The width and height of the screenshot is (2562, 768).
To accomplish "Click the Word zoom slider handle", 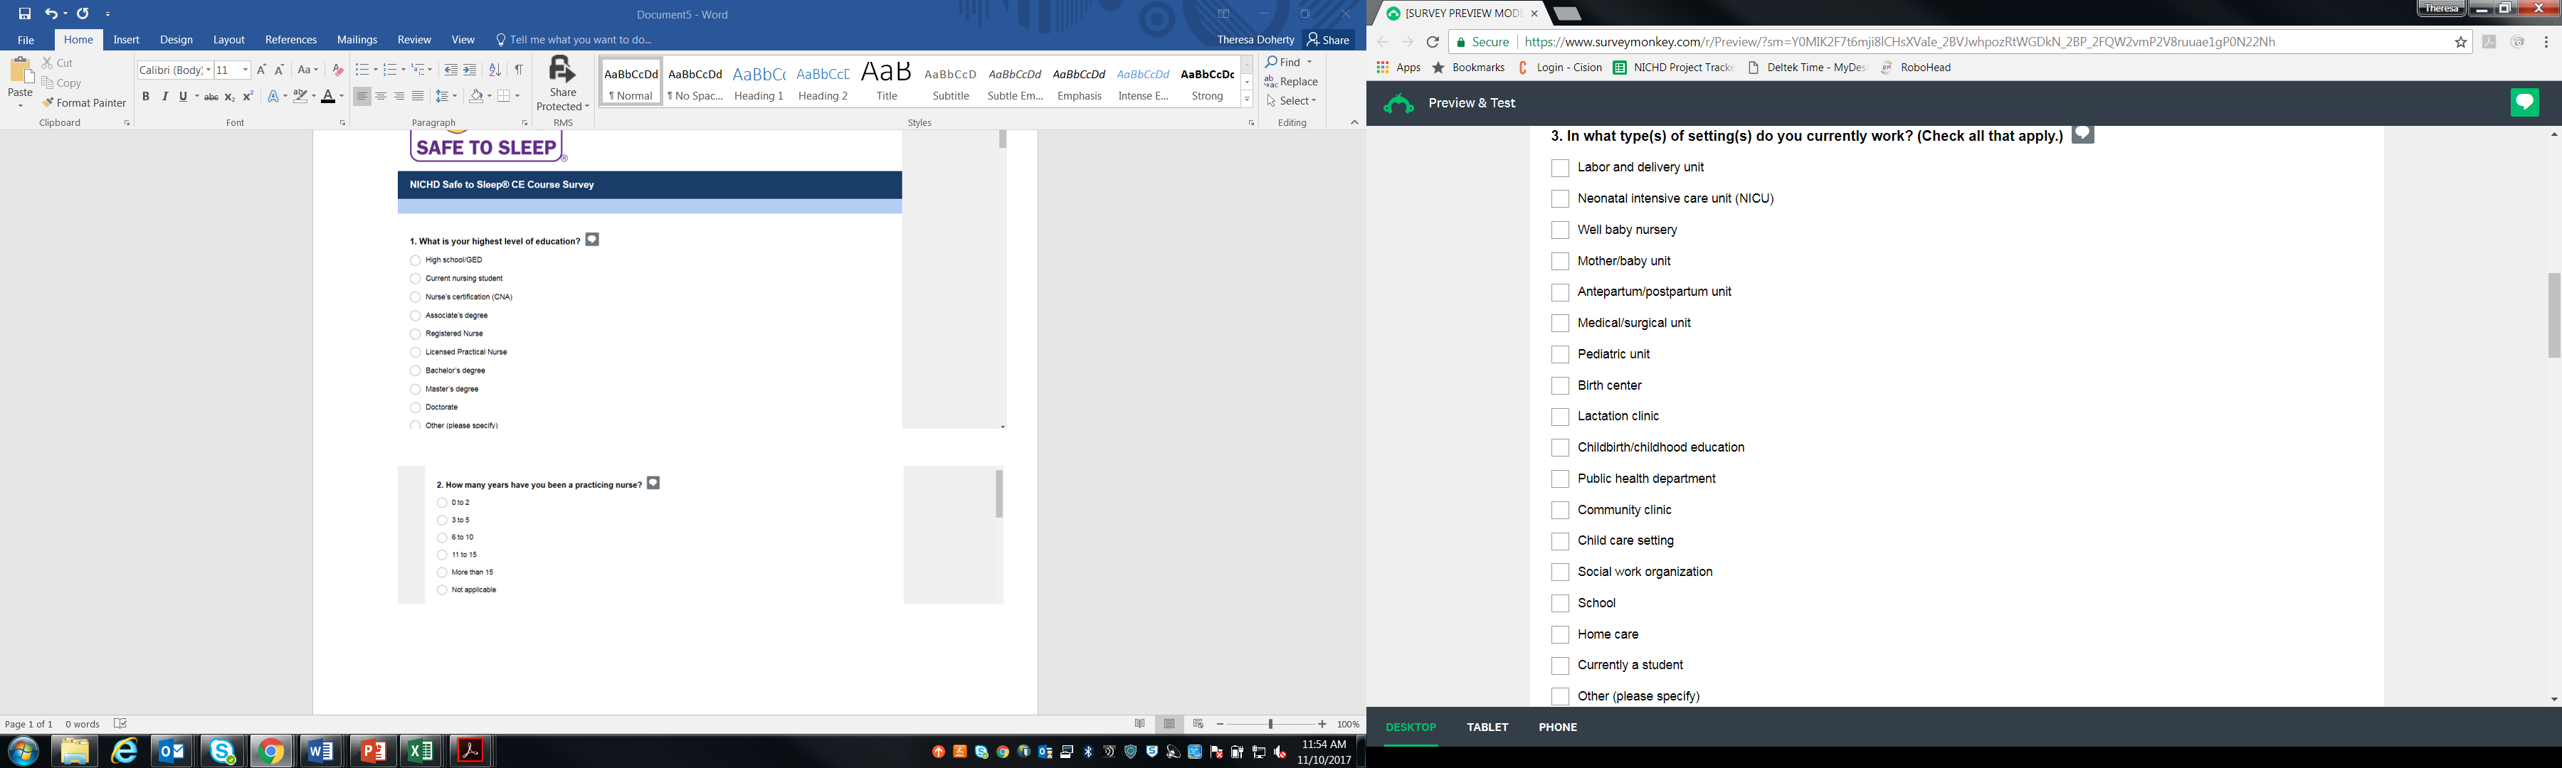I will point(1270,725).
